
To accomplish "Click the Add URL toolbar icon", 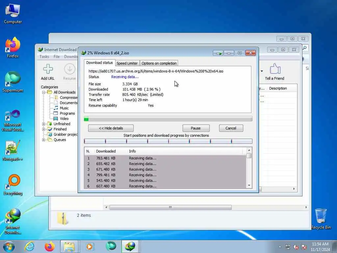I will point(48,72).
